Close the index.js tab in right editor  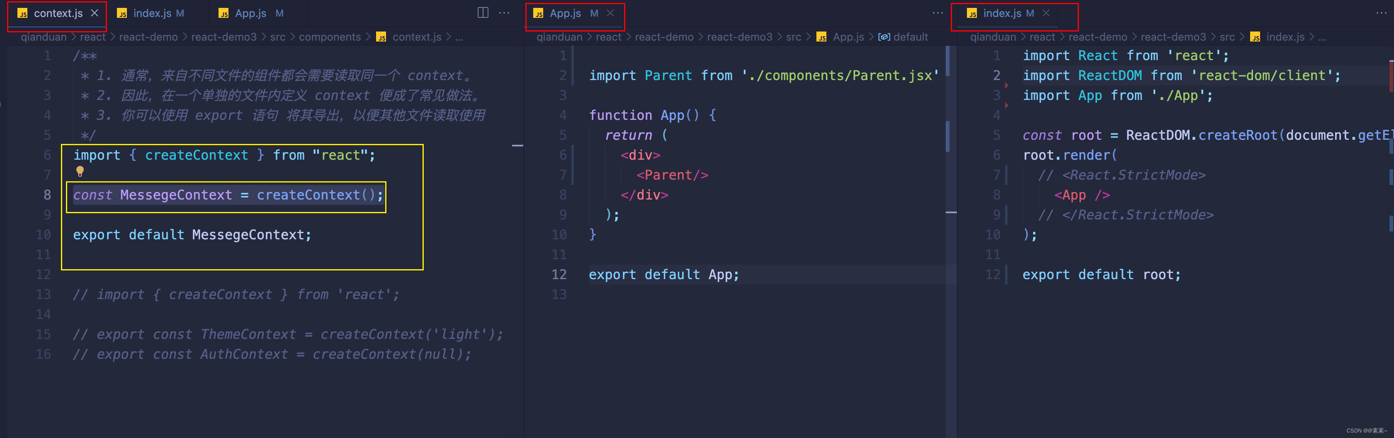click(x=1046, y=13)
